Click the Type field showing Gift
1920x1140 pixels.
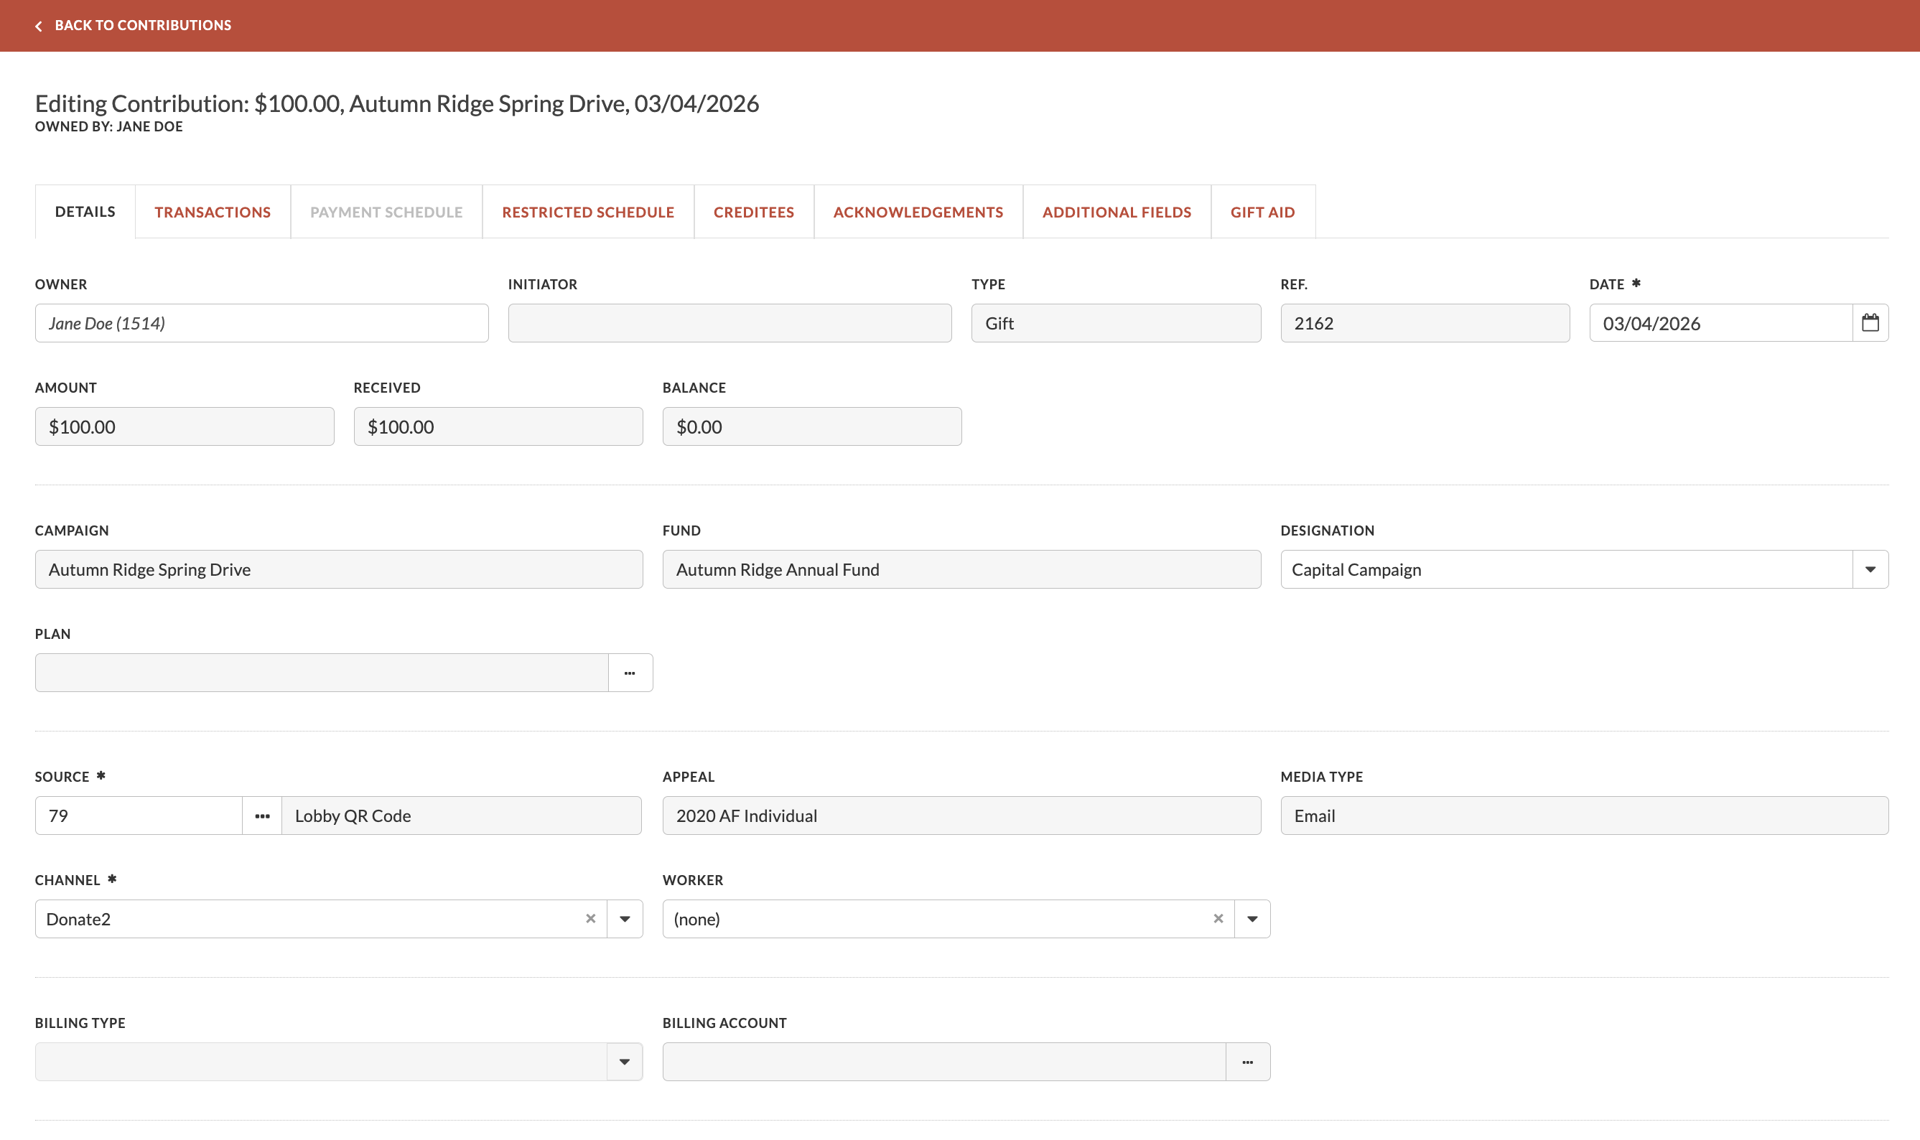point(1117,322)
